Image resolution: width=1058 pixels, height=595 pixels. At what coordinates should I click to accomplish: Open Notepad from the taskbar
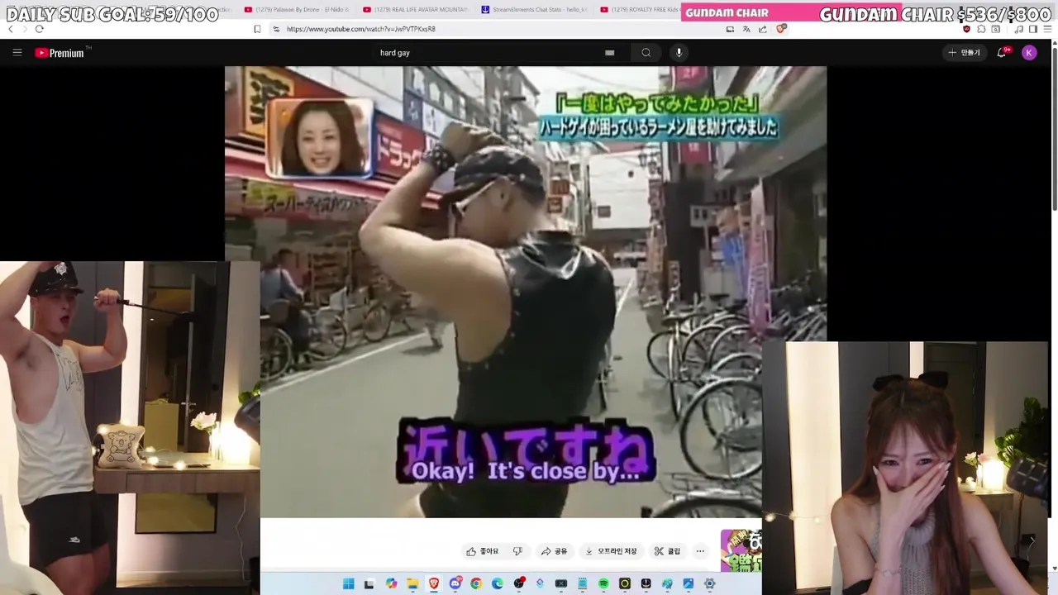[582, 583]
